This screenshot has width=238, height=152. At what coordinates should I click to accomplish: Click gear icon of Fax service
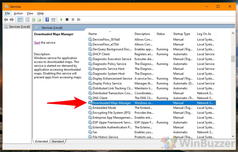pos(90,132)
